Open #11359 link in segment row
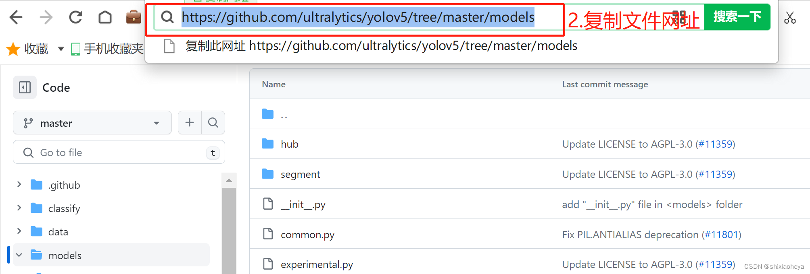 click(716, 174)
